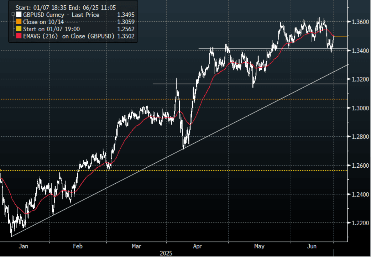Click the yellow Start on 01/07 swatch

(x=19, y=29)
